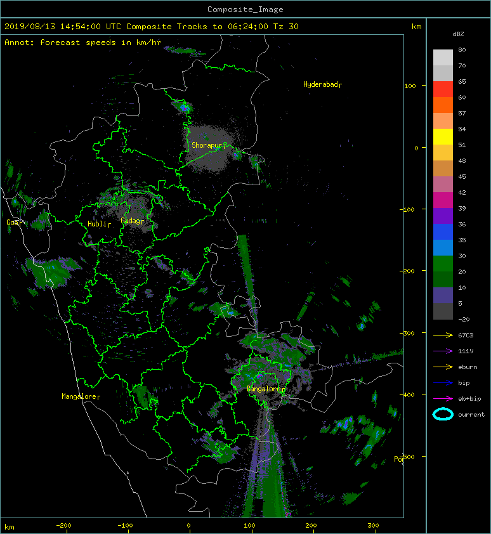Image resolution: width=491 pixels, height=534 pixels.
Task: Pick the magenta swatch in the dBZ scale
Action: [x=443, y=200]
